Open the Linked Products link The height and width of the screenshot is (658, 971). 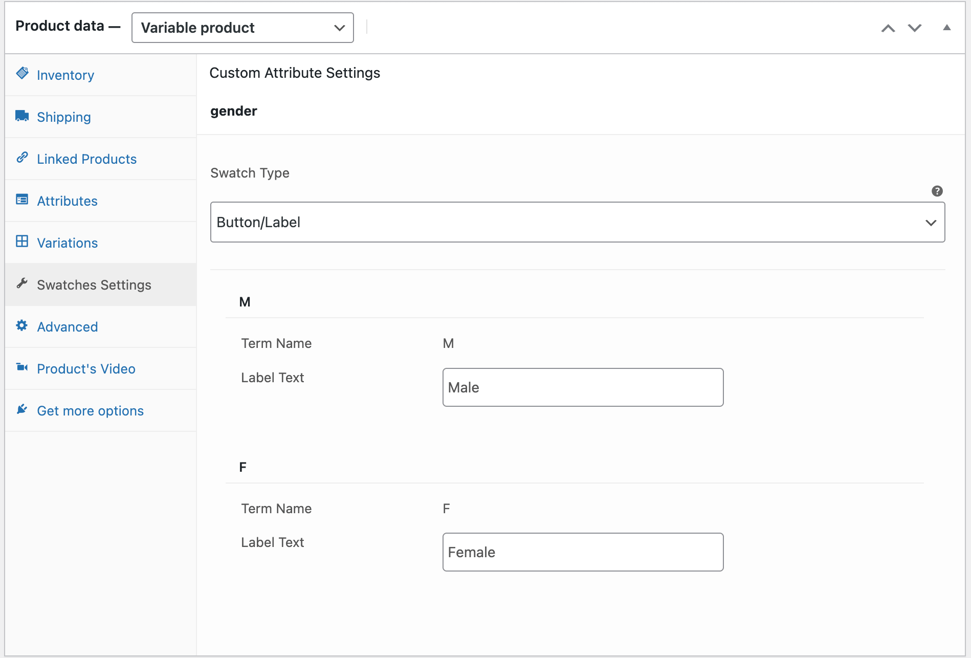(x=86, y=159)
